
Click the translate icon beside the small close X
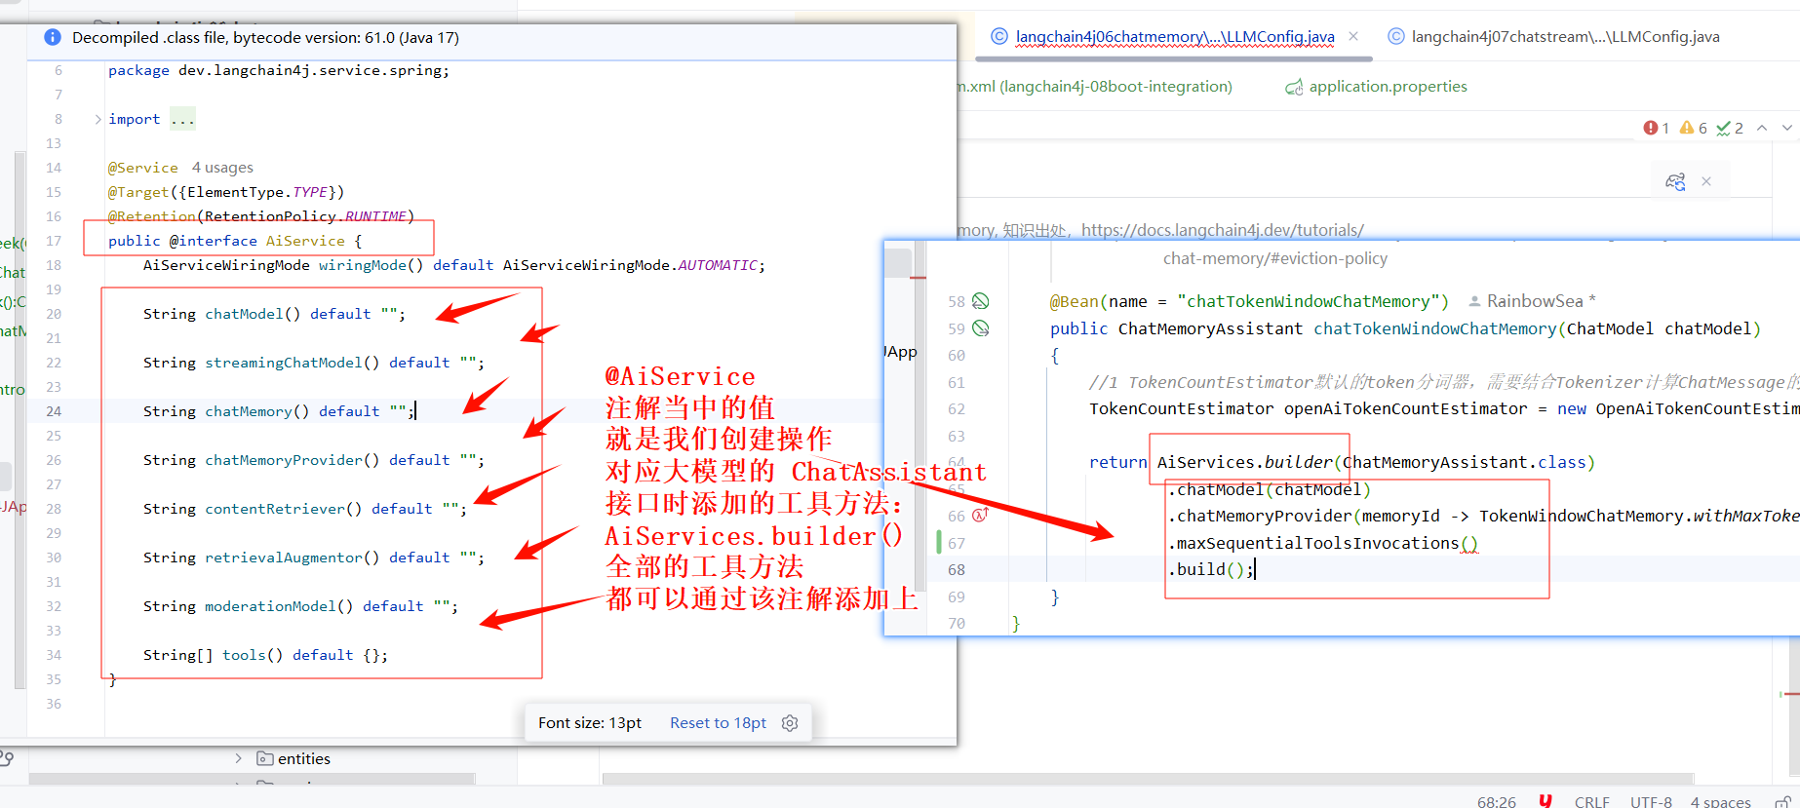tap(1675, 181)
